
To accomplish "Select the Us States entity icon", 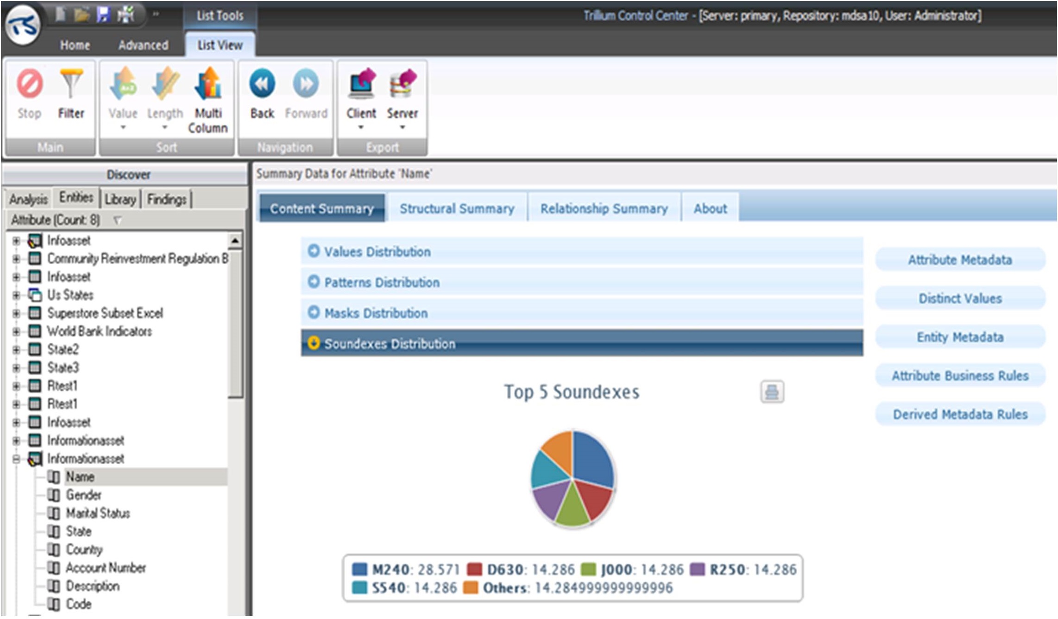I will [35, 295].
